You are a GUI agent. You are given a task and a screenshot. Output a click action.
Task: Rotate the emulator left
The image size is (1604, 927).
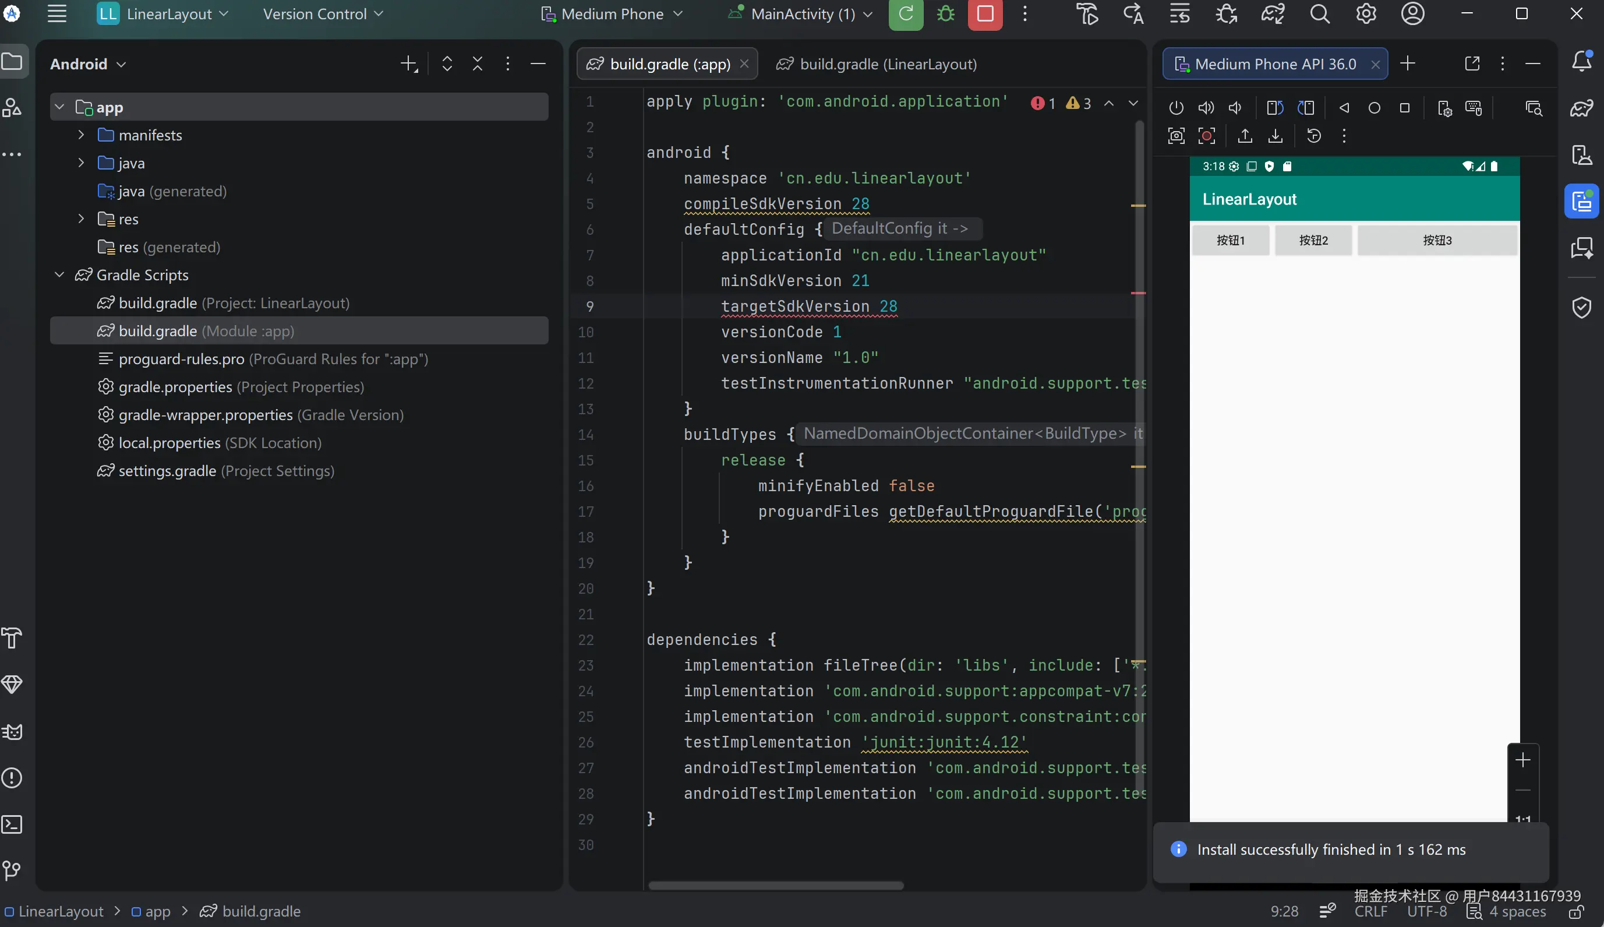(1274, 108)
